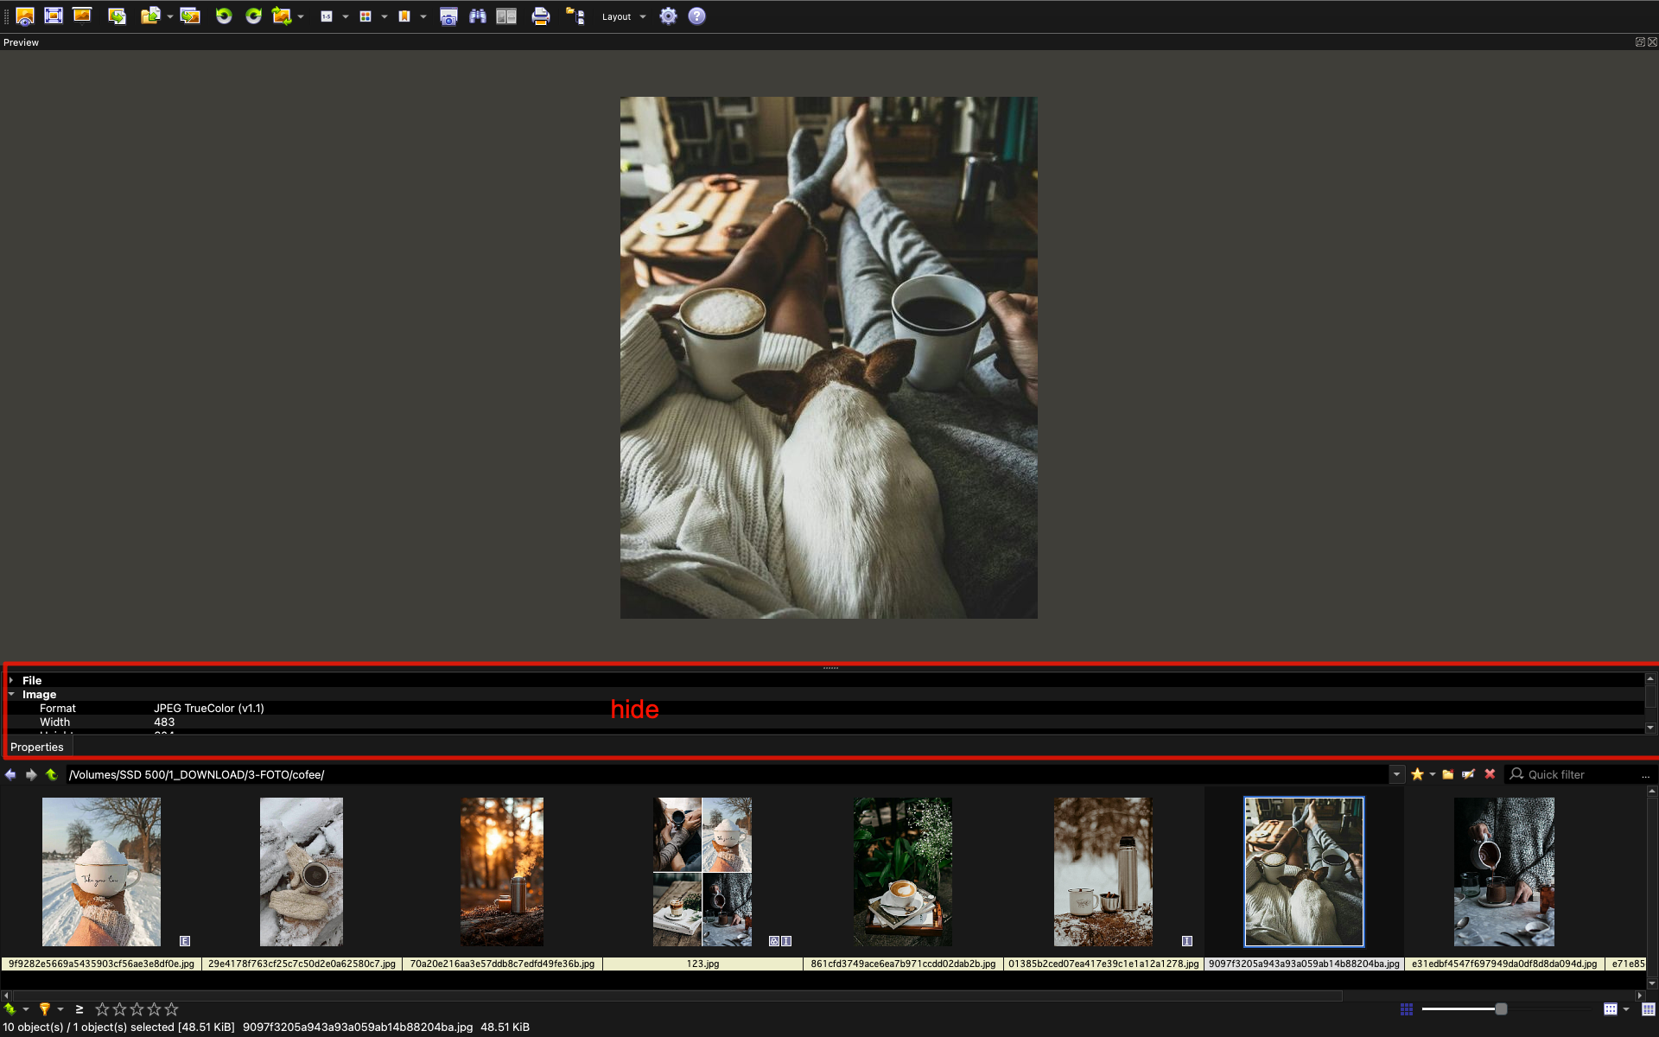The width and height of the screenshot is (1659, 1037).
Task: Open the bookmark tag dropdown arrow
Action: (x=423, y=16)
